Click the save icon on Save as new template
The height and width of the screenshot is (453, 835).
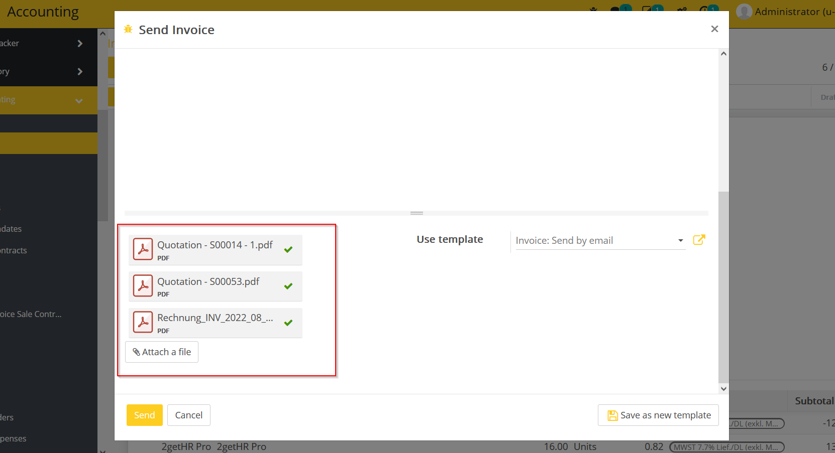[613, 415]
